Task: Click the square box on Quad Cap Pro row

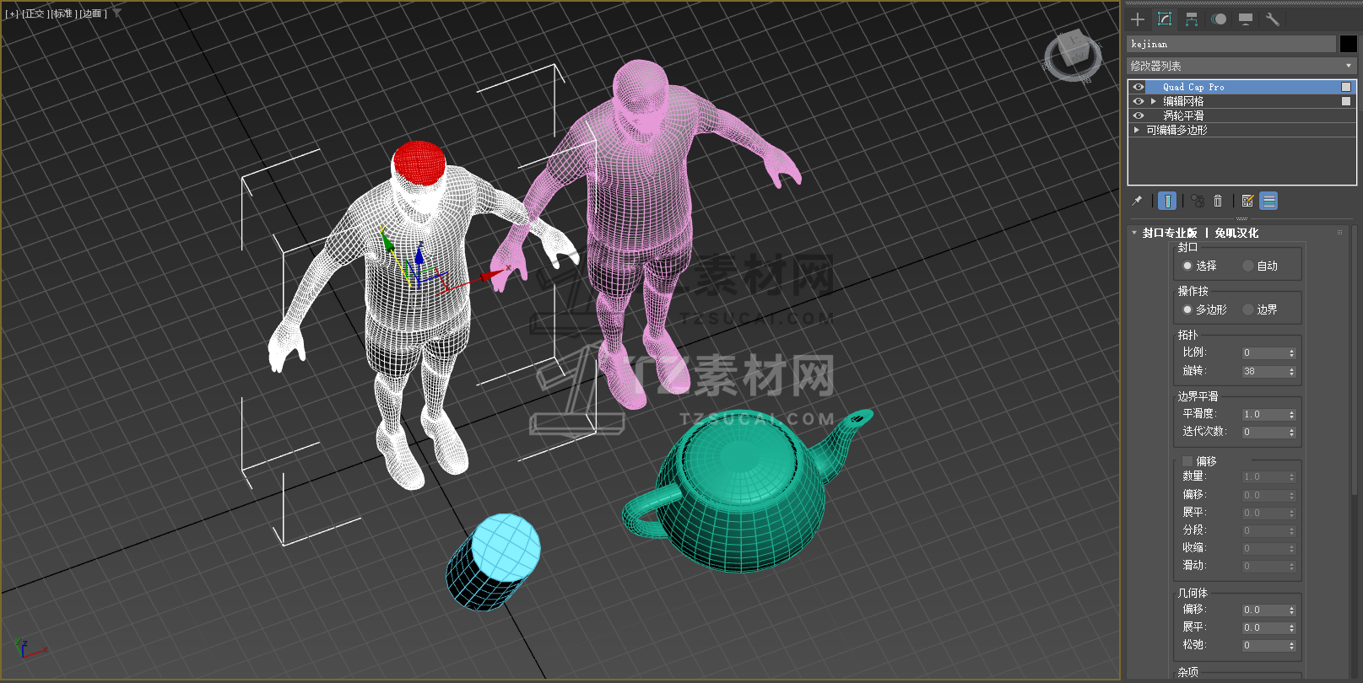Action: point(1346,87)
